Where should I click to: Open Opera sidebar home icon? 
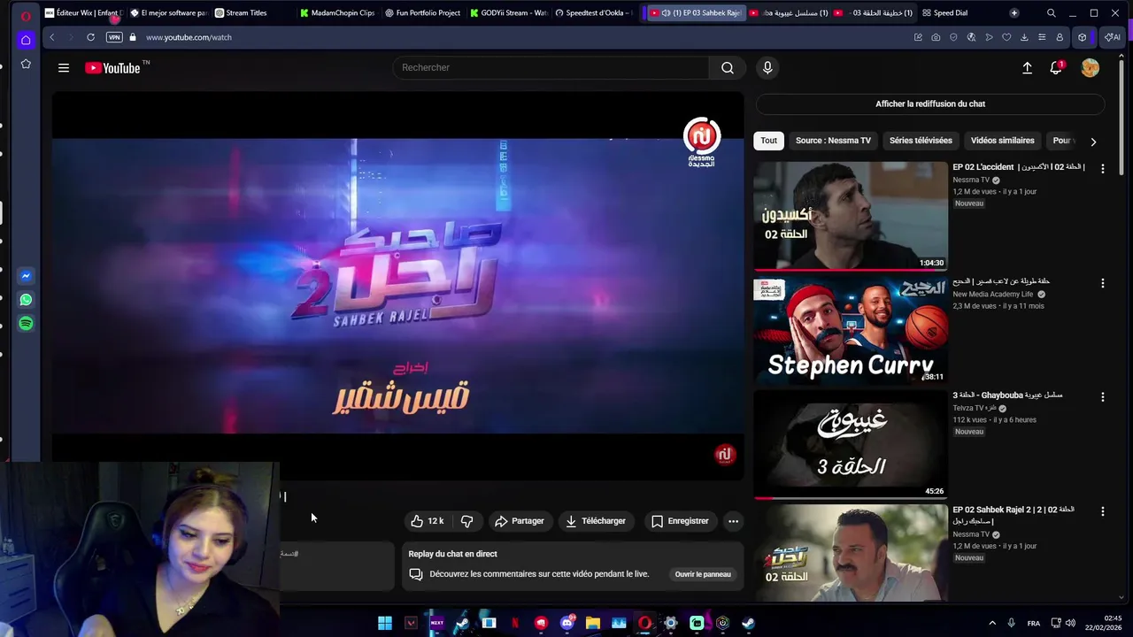click(26, 40)
